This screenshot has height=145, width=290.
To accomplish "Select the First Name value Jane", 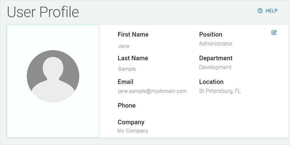I will [124, 46].
